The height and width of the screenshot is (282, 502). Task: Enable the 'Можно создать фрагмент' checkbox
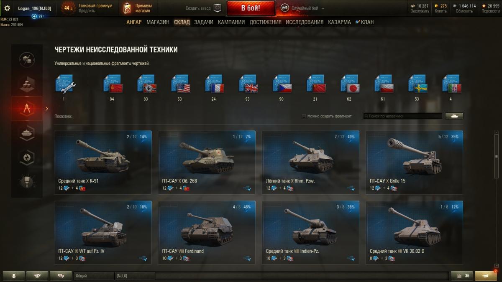pyautogui.click(x=304, y=116)
